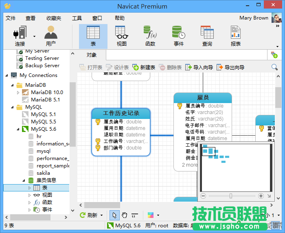Set diagram zoom to 1:1
The width and height of the screenshot is (285, 233).
click(134, 215)
